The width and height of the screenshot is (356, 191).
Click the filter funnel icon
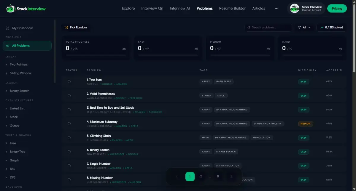(x=299, y=28)
